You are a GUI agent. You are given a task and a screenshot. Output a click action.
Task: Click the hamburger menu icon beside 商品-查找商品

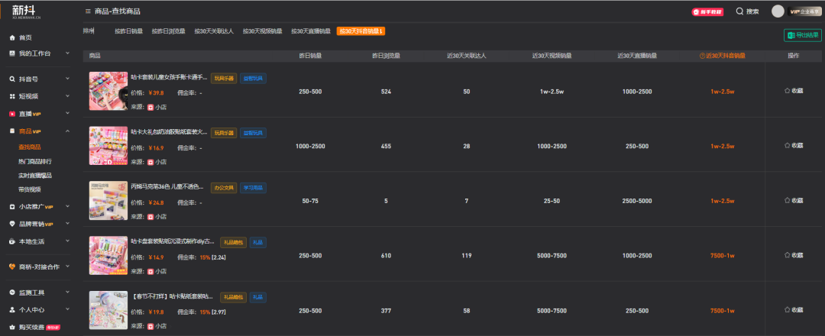[88, 11]
